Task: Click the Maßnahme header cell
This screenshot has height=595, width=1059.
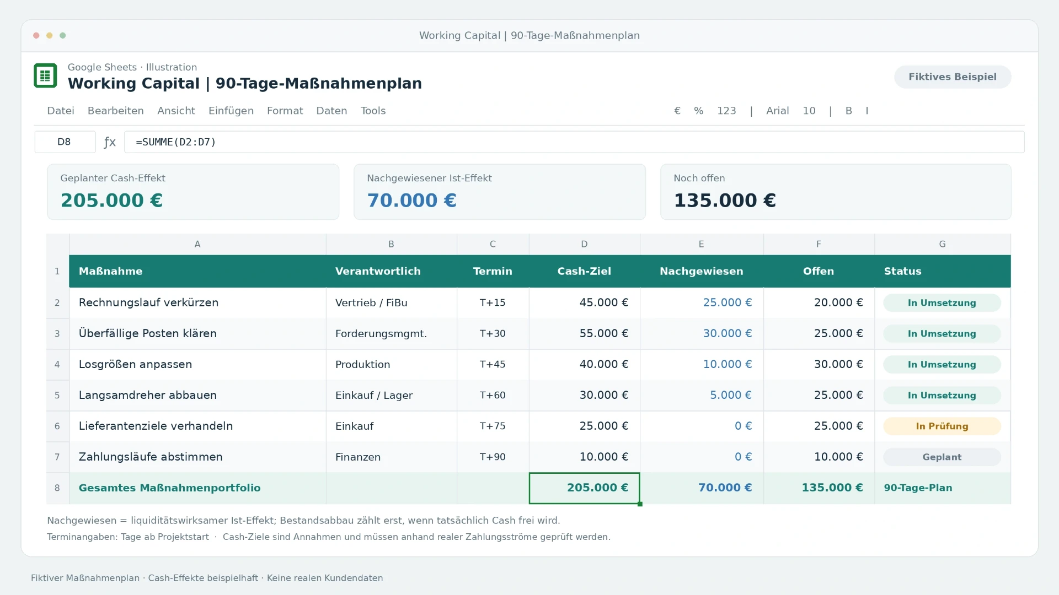Action: coord(197,271)
